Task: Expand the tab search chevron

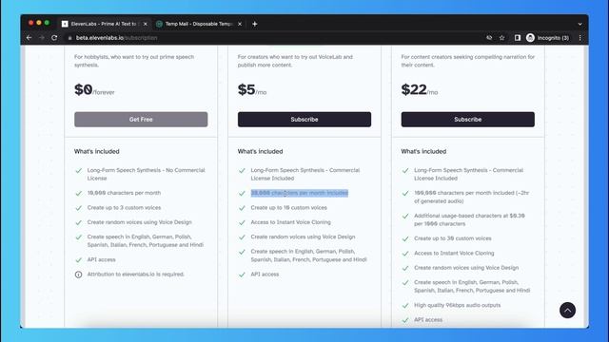Action: [x=580, y=24]
